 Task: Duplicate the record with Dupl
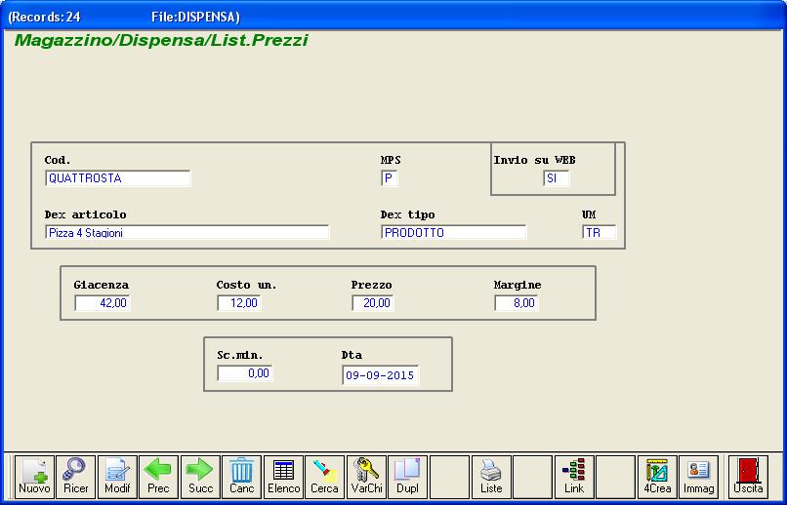click(407, 477)
